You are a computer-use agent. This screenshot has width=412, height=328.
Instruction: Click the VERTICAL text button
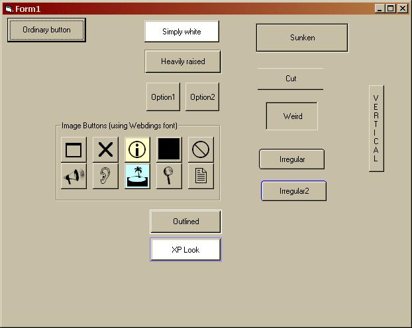tap(376, 128)
